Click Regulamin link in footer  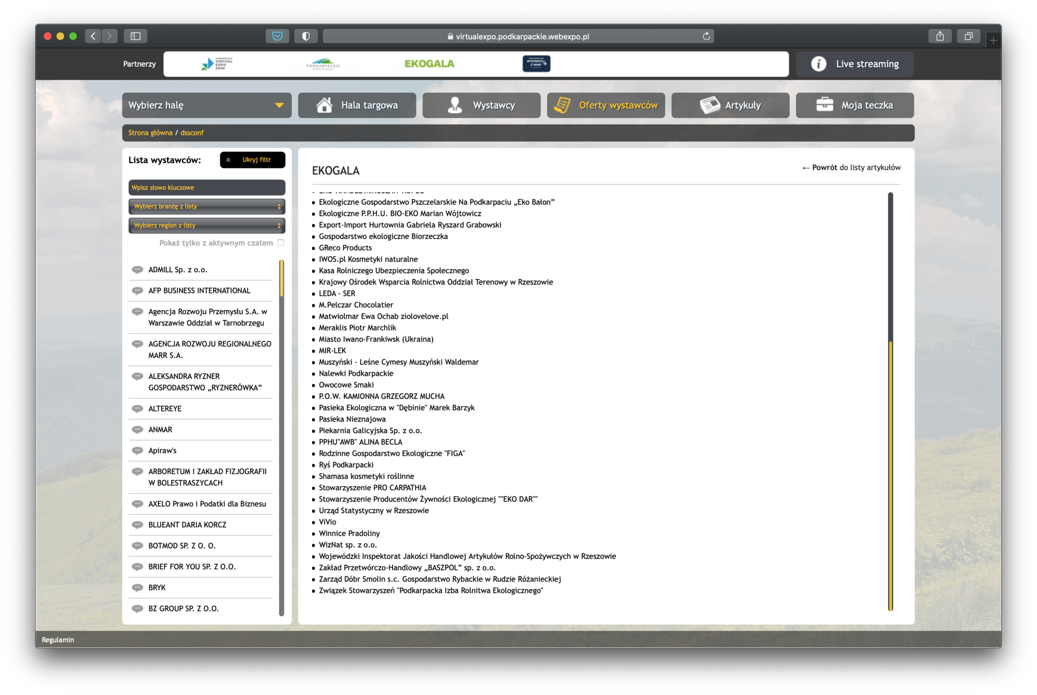coord(58,640)
